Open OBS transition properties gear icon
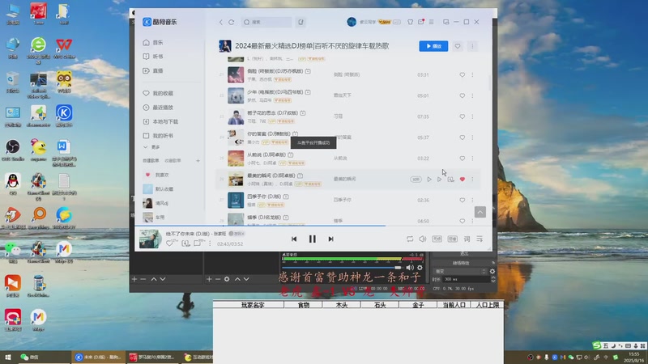The image size is (648, 364). point(492,271)
